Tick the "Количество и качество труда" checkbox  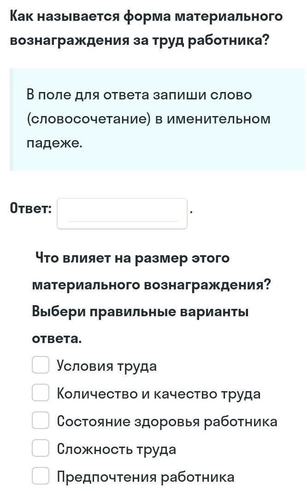pos(41,393)
